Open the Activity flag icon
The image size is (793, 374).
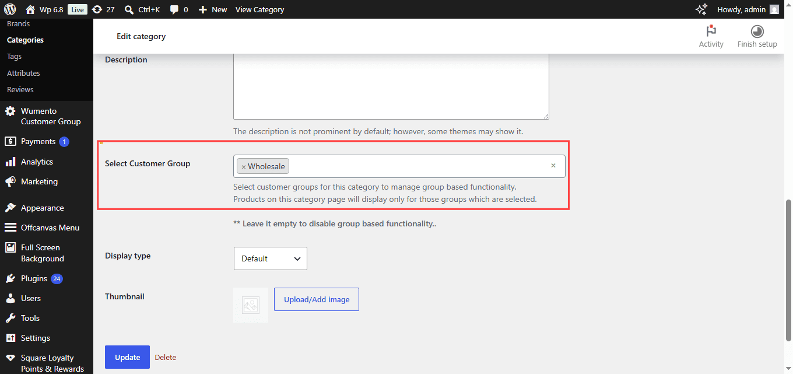pos(711,31)
